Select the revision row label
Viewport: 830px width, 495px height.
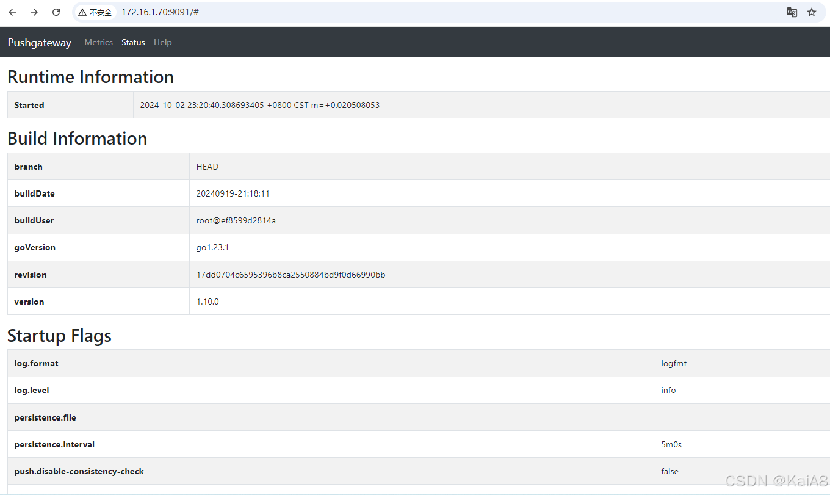point(31,275)
